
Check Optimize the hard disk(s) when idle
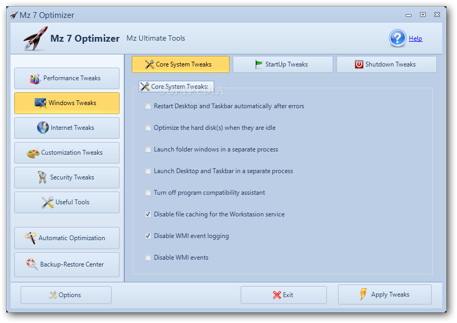click(x=148, y=128)
